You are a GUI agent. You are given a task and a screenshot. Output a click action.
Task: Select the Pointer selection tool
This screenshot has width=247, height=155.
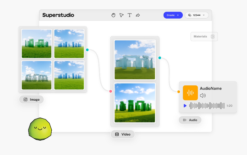122,15
